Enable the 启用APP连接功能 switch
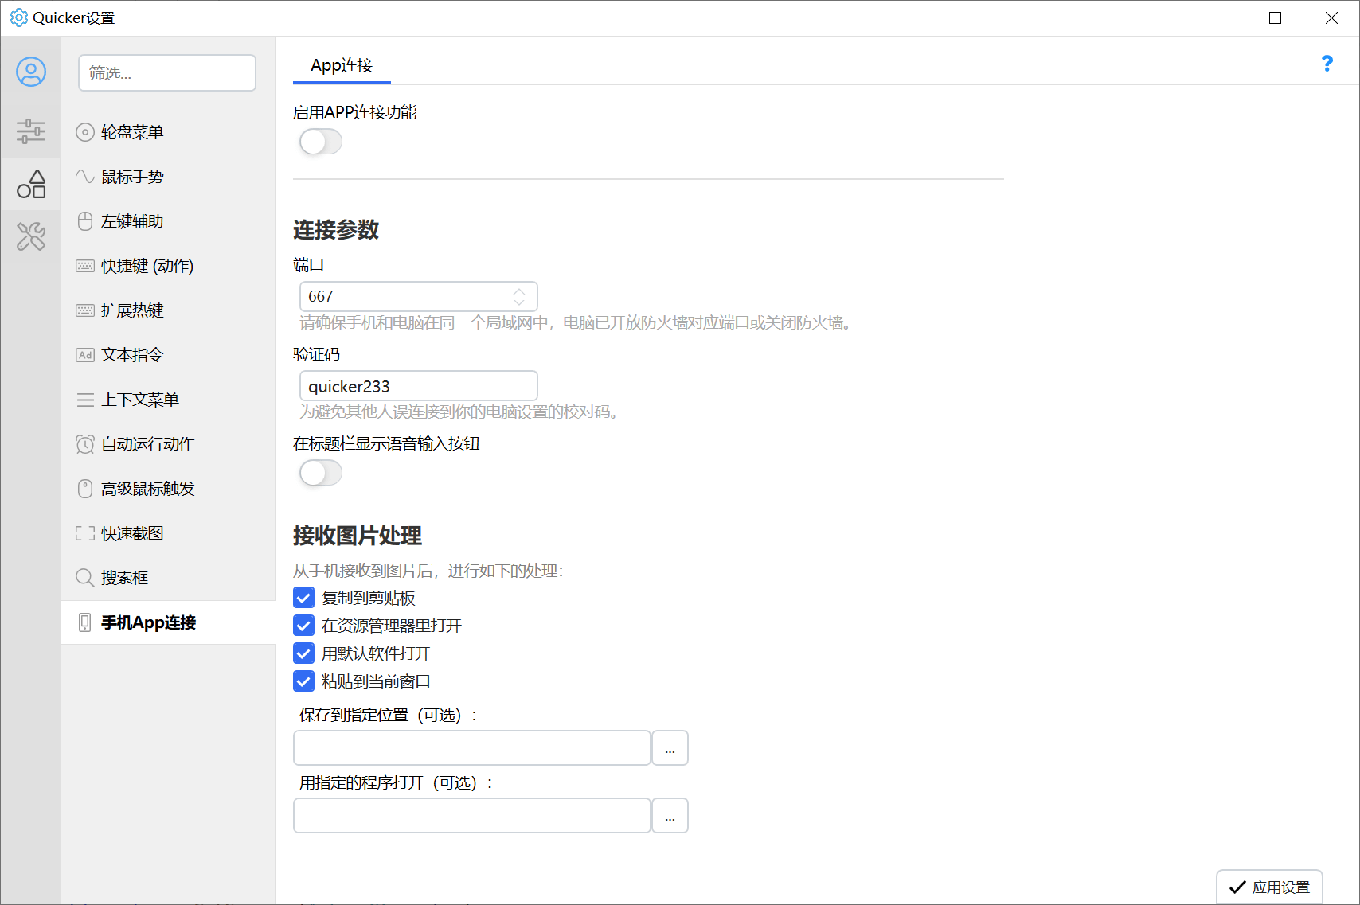 (x=321, y=142)
